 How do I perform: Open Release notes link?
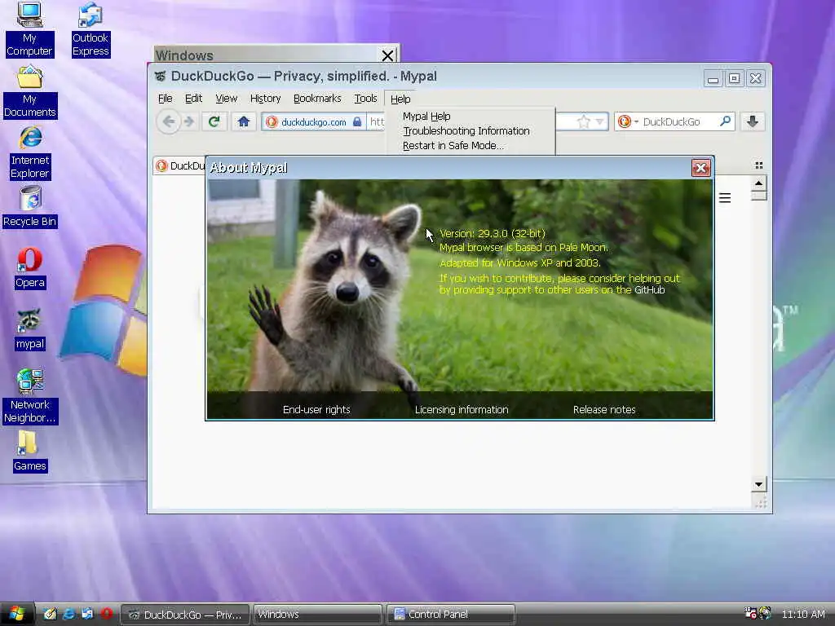point(604,409)
